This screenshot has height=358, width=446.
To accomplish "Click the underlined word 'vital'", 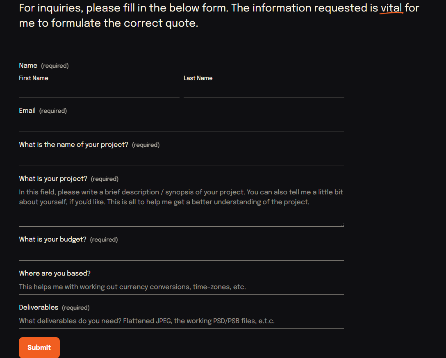I will [391, 8].
